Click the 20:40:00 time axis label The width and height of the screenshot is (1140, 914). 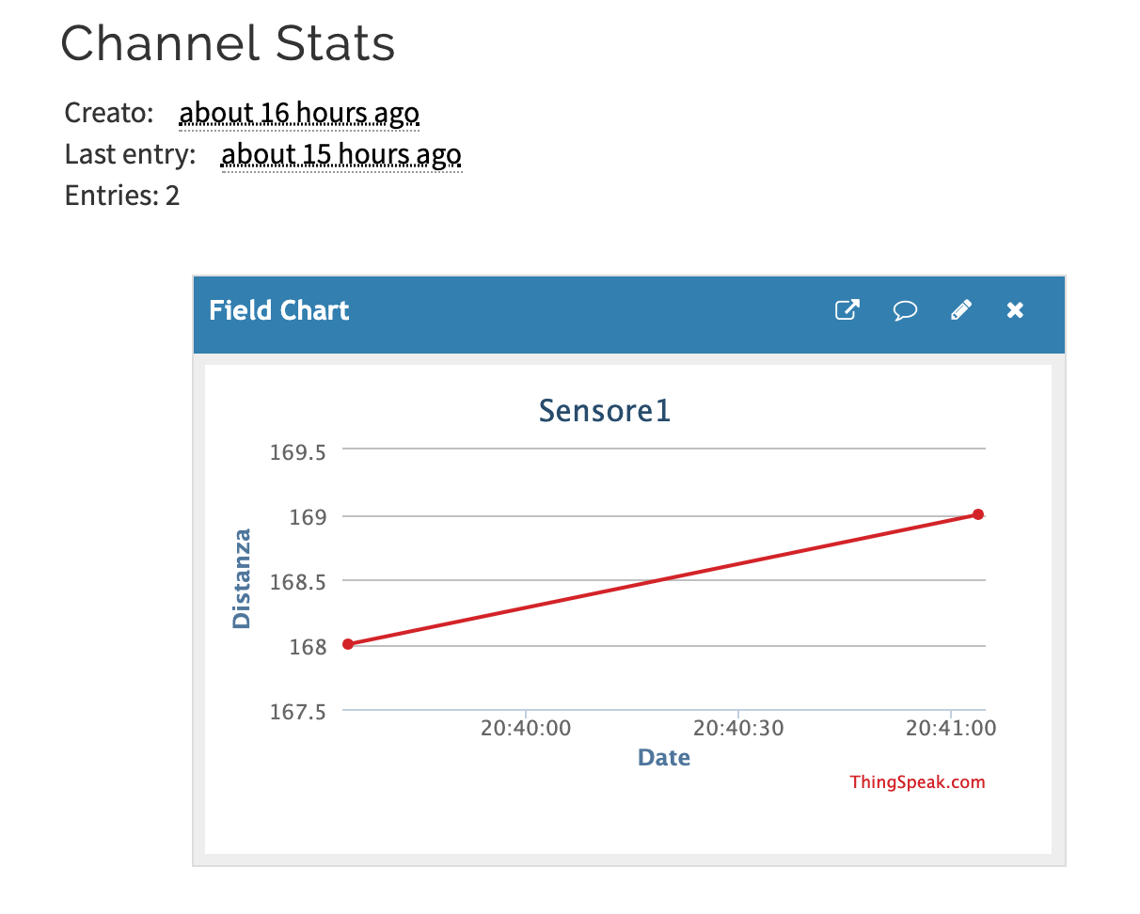(526, 728)
